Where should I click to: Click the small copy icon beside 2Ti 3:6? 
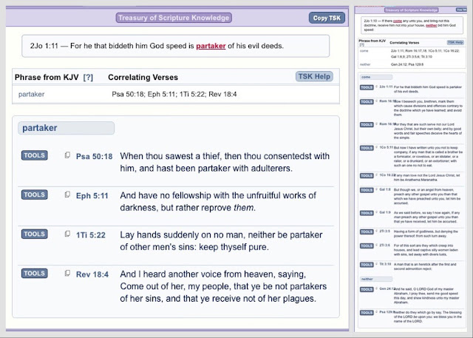376,246
